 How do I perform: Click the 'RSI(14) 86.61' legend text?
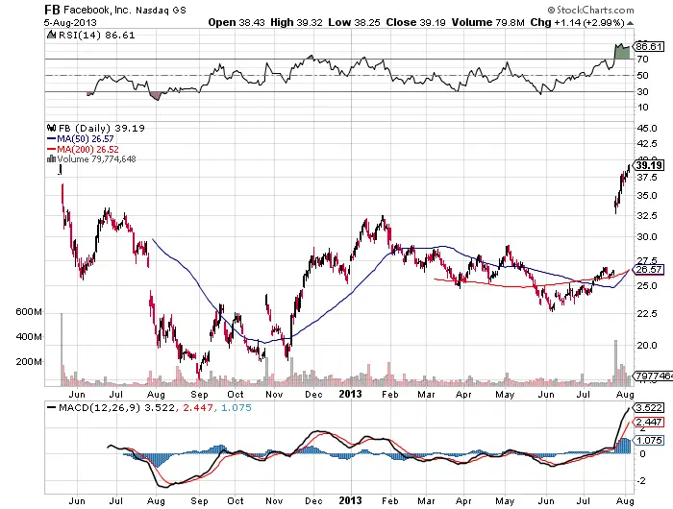coord(96,36)
